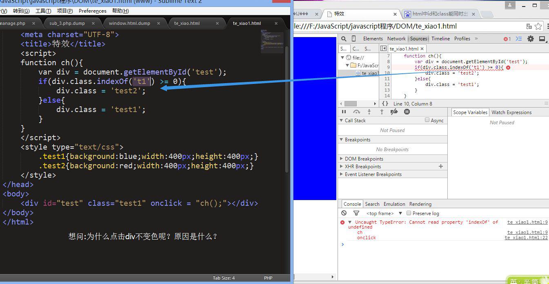Close the te_xiao1.html file tab in Sources
This screenshot has width=549, height=284.
tap(422, 49)
